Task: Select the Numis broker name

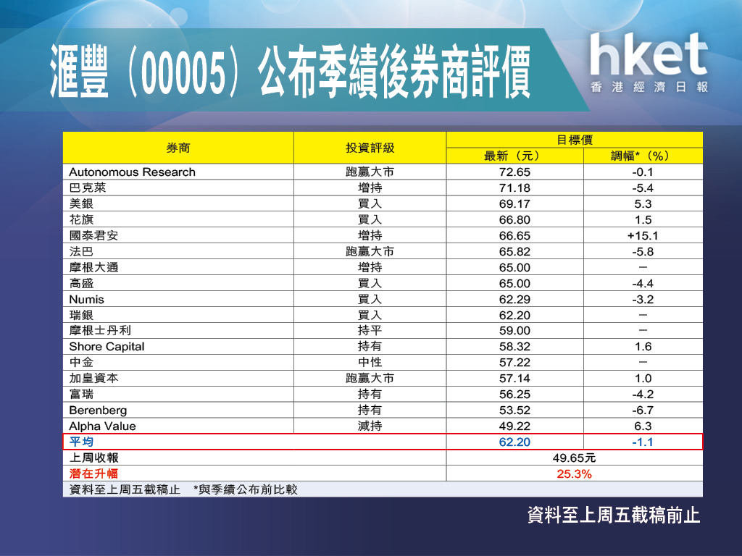Action: point(87,299)
